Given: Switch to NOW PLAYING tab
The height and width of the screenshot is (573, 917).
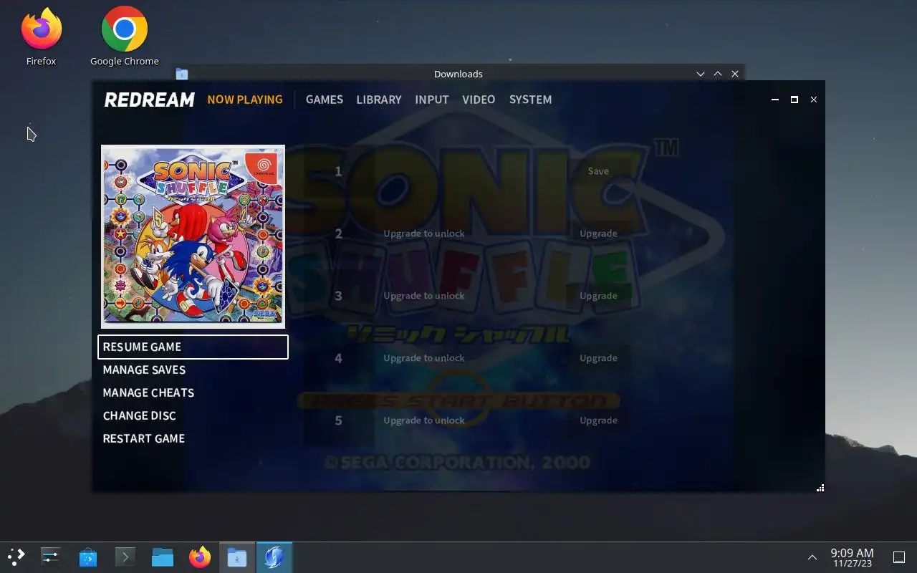Looking at the screenshot, I should 245,100.
